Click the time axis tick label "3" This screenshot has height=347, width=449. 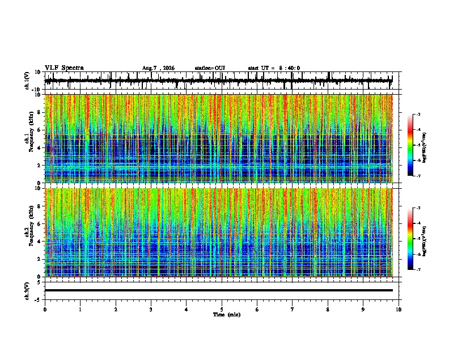[151, 310]
